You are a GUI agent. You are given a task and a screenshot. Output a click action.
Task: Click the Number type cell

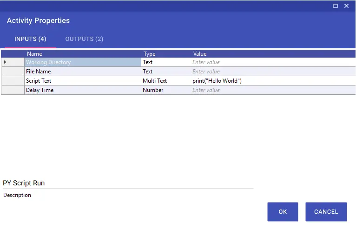(x=166, y=90)
